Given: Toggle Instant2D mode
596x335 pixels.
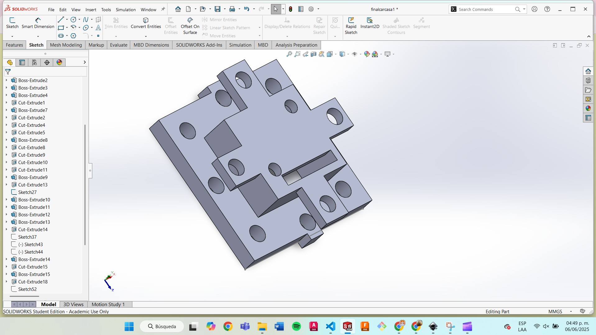Looking at the screenshot, I should click(370, 23).
